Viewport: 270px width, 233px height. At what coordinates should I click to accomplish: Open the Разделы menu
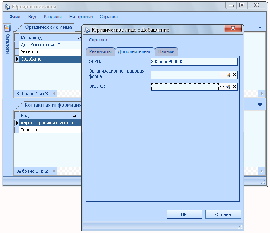tap(53, 17)
